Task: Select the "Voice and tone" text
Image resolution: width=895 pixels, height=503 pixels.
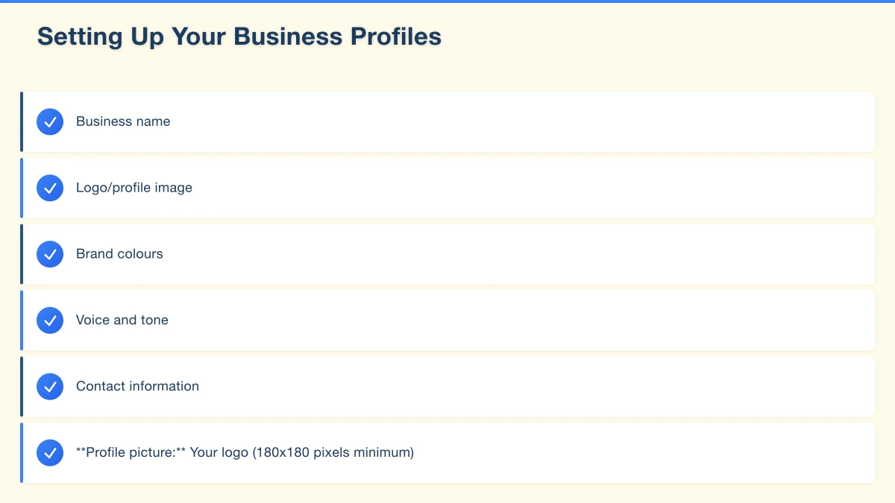Action: (122, 320)
